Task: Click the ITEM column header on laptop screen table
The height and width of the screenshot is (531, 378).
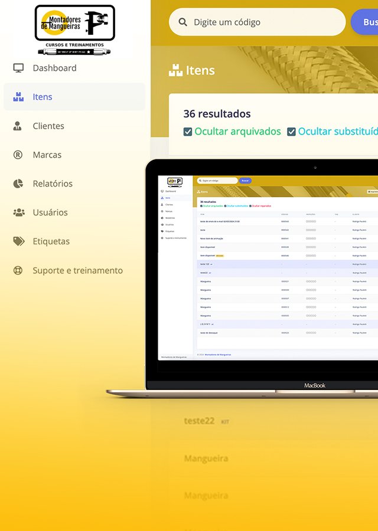Action: (x=203, y=214)
